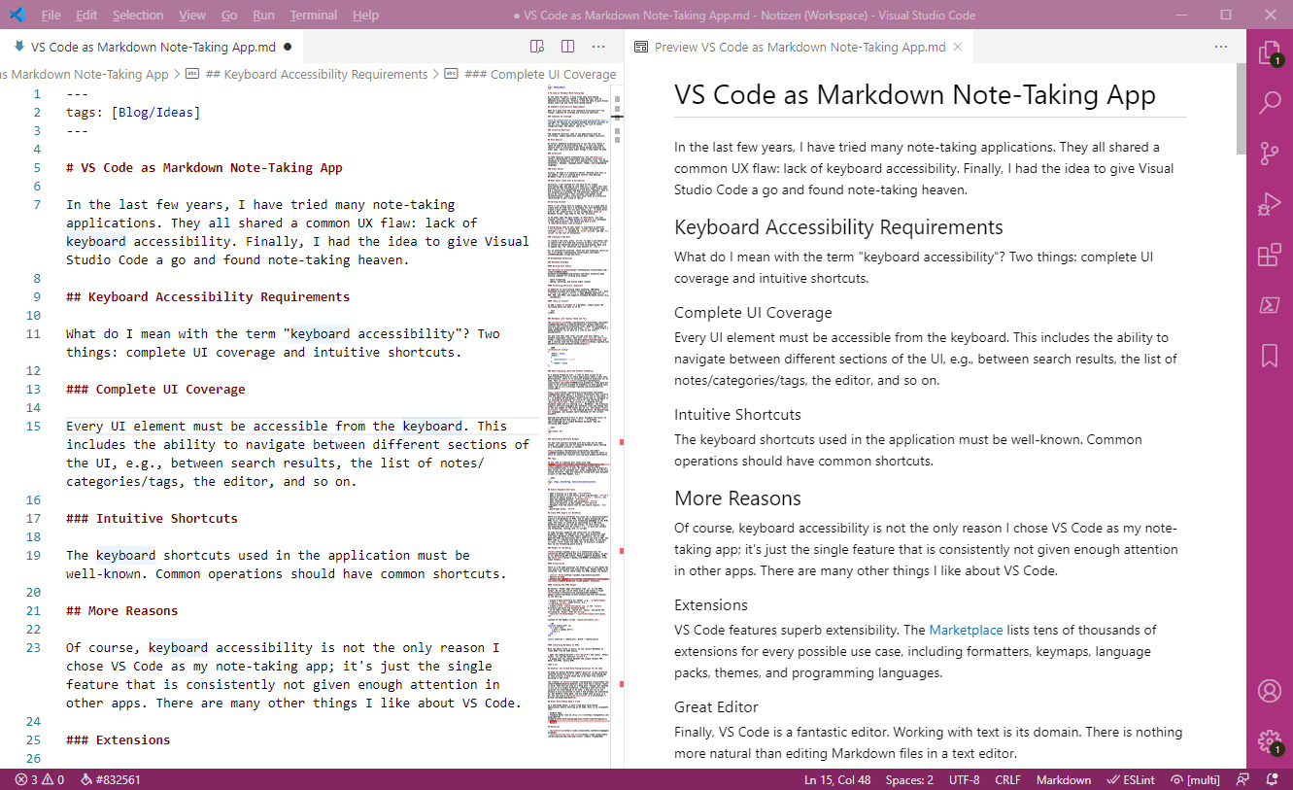Open the Search view in the activity bar
1293x790 pixels.
(x=1270, y=102)
